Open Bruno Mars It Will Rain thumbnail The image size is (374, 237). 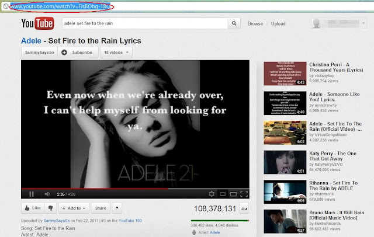pos(285,221)
